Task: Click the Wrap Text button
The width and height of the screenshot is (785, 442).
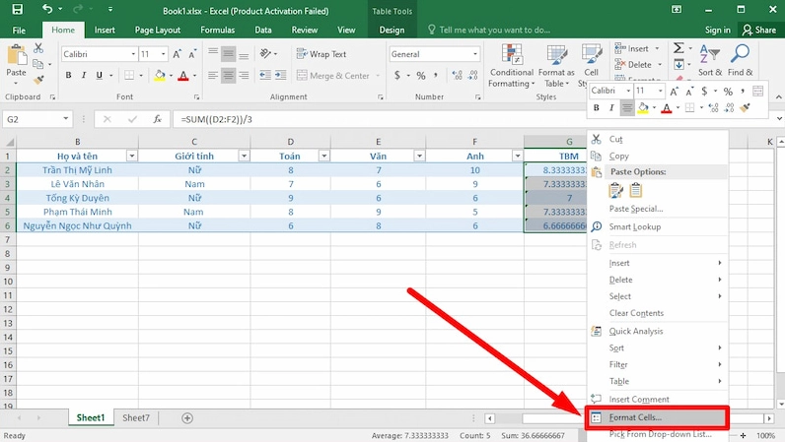Action: pos(321,54)
